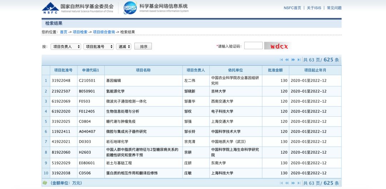Expand the 递减 order dropdown

point(124,47)
